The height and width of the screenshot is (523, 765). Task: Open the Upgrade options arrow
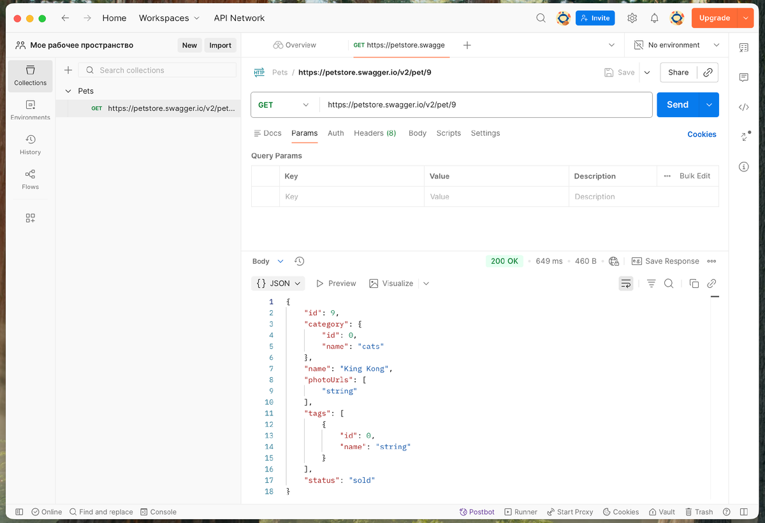pyautogui.click(x=746, y=18)
